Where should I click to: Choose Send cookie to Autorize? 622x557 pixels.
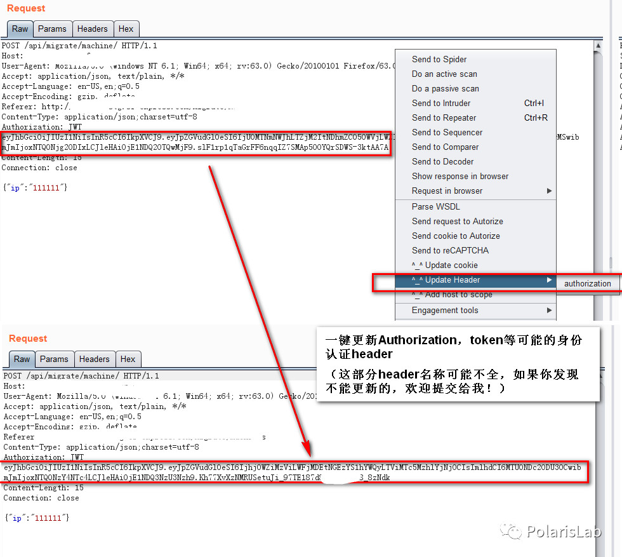pos(475,236)
